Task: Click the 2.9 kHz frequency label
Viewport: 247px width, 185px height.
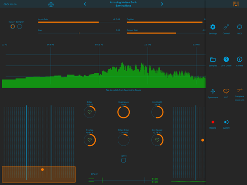Action: (x=148, y=45)
